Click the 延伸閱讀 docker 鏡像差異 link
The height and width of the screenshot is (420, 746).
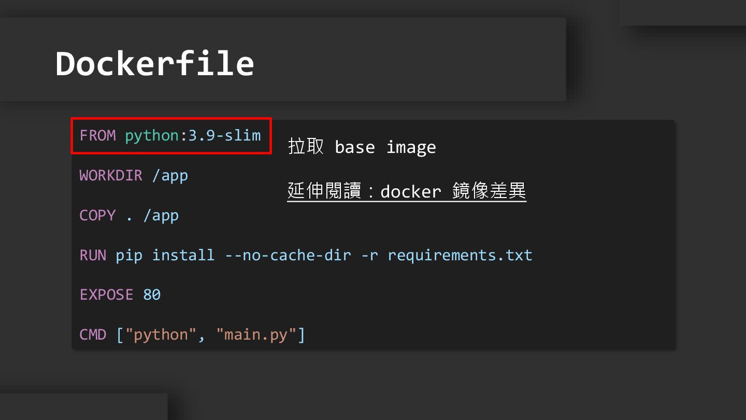407,191
